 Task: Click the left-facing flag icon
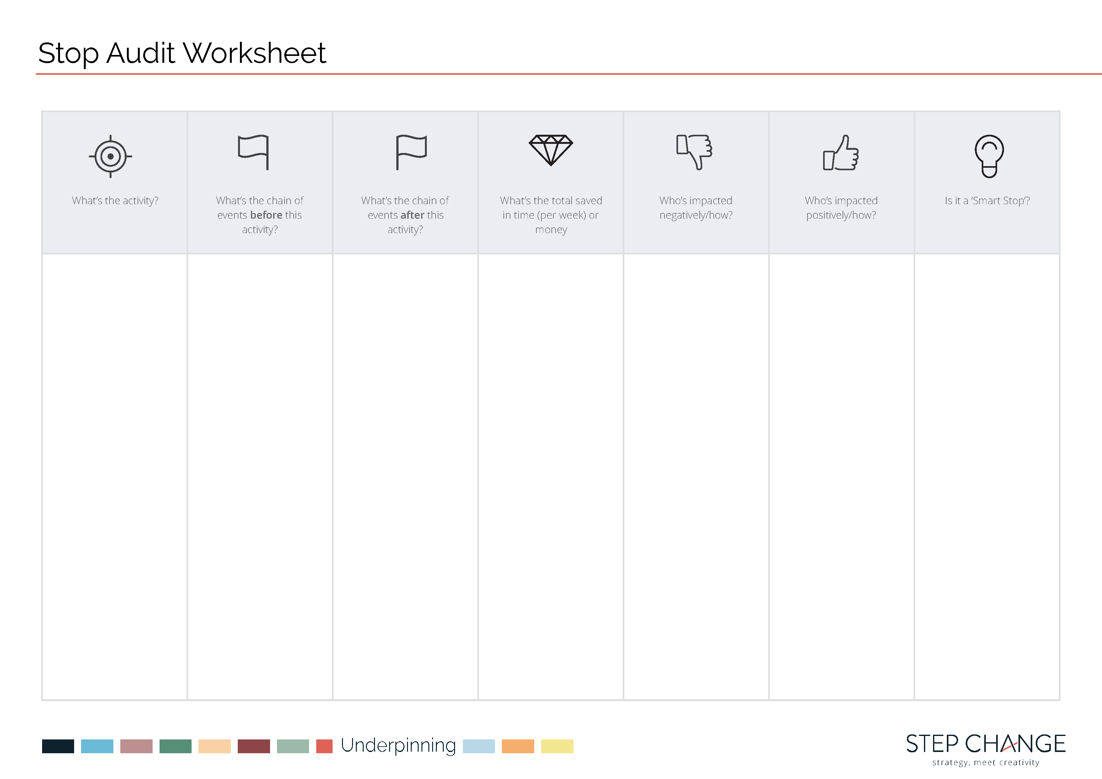(253, 152)
